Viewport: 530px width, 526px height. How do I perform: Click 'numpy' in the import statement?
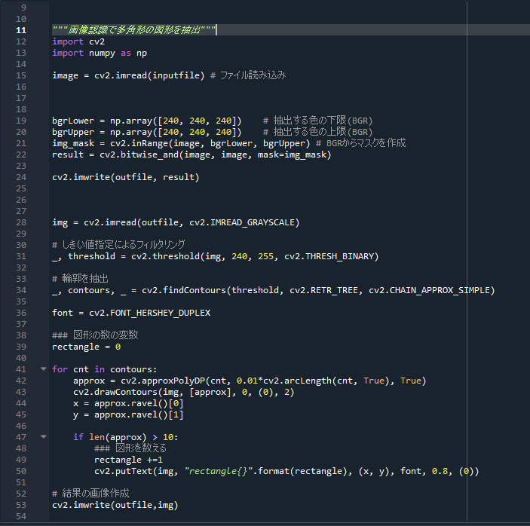coord(102,53)
